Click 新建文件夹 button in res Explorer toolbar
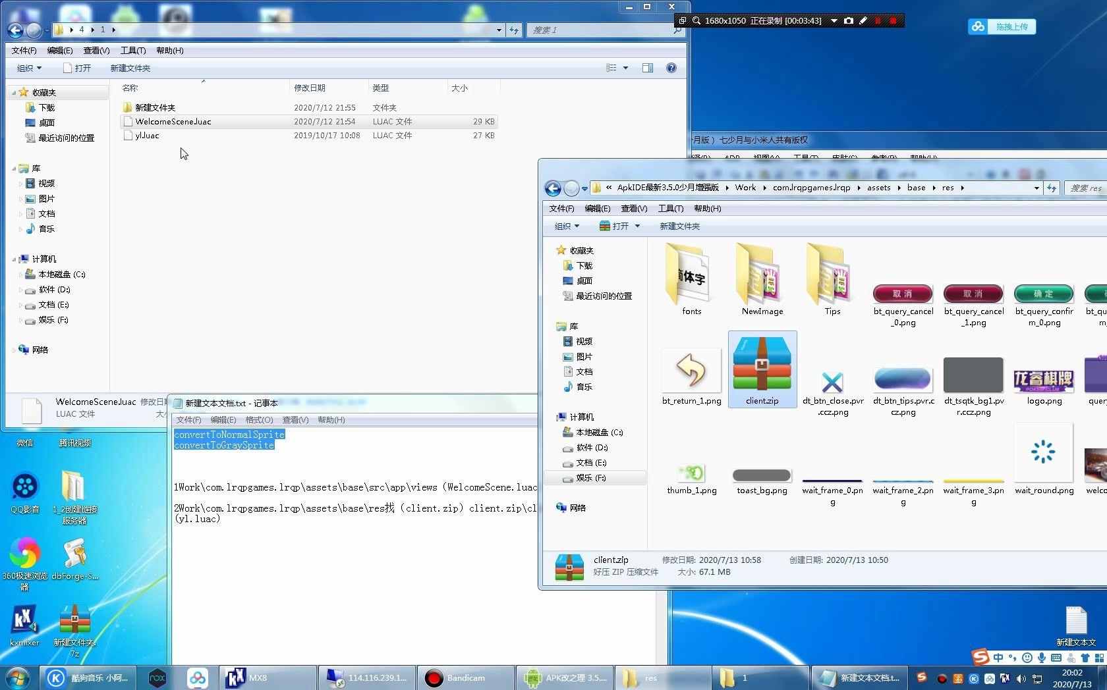Viewport: 1107px width, 690px height. pyautogui.click(x=680, y=226)
